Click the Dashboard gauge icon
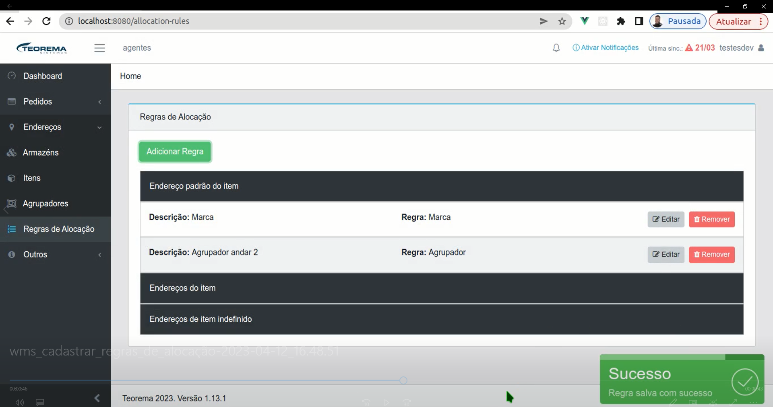 pyautogui.click(x=12, y=76)
